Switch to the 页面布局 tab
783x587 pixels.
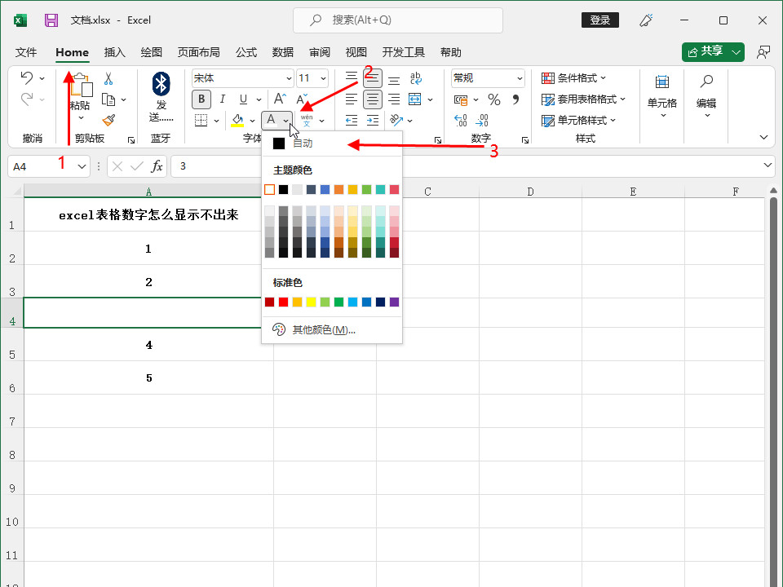click(x=198, y=52)
